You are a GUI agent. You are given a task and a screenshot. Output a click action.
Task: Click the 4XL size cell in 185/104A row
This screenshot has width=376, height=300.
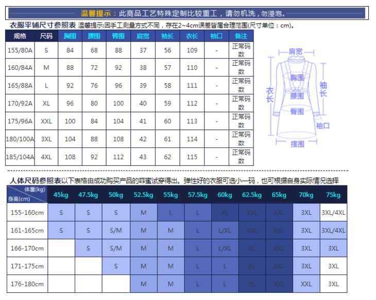[x=46, y=157]
